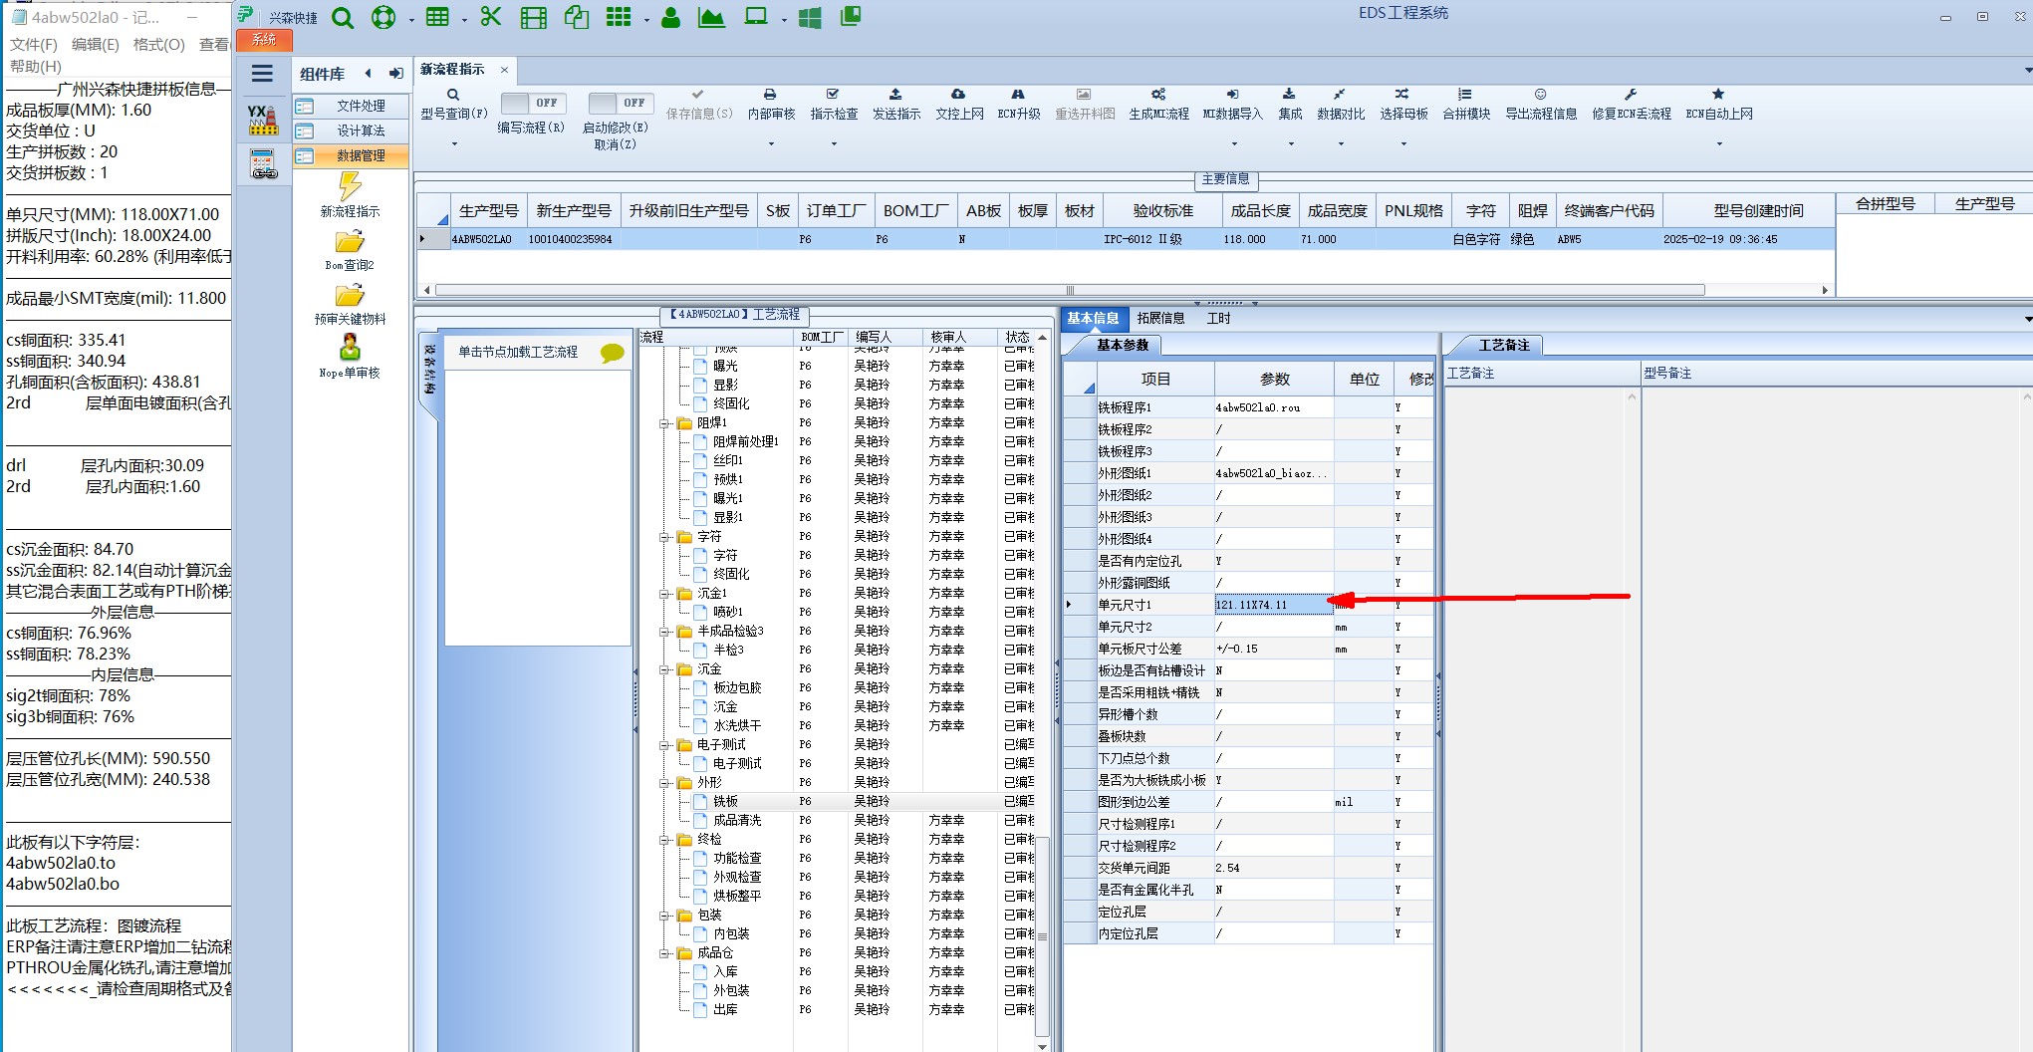Open the 文件处理 sidebar category

pyautogui.click(x=351, y=106)
